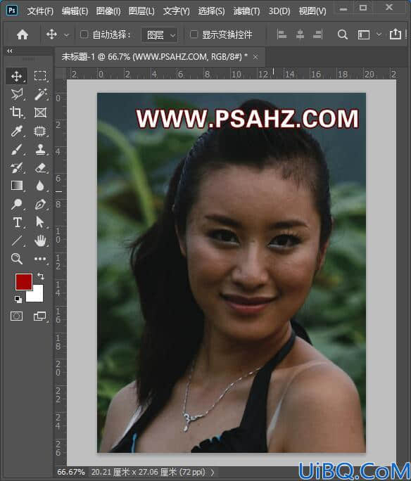Select the Dodge tool
The width and height of the screenshot is (411, 481).
tap(17, 204)
